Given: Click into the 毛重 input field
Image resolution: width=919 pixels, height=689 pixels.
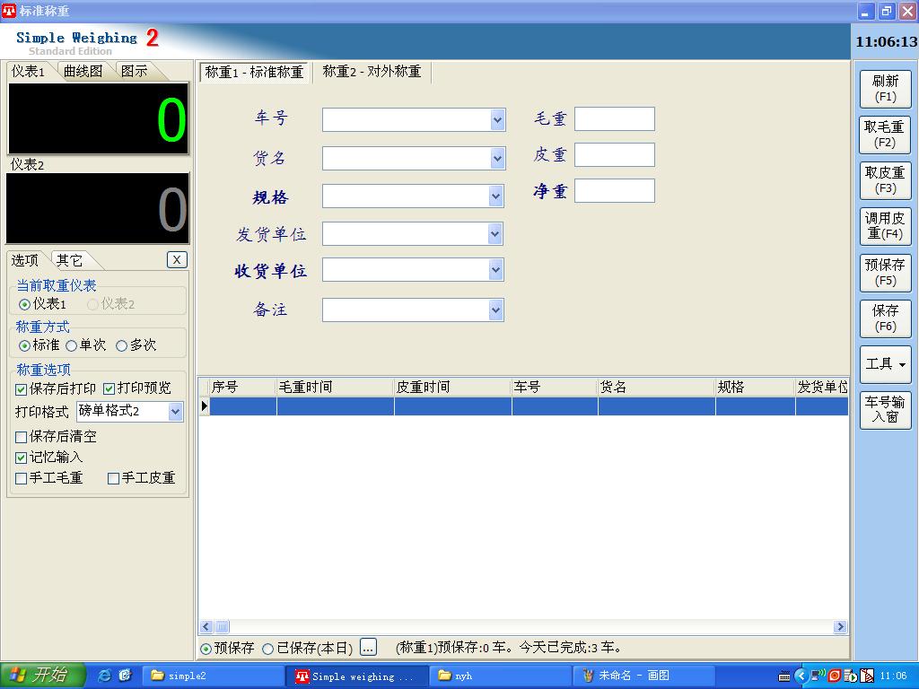Looking at the screenshot, I should pos(614,118).
